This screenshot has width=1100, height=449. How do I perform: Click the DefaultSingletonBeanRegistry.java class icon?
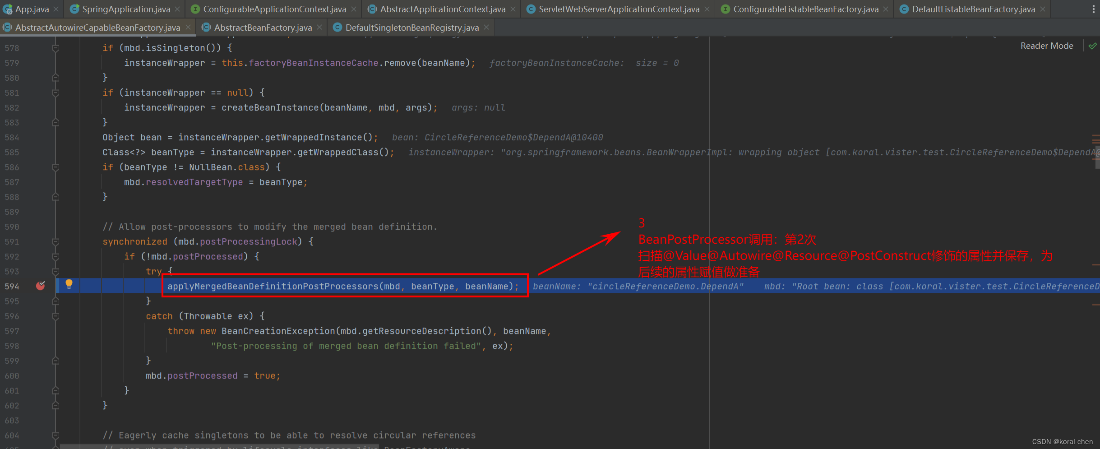(337, 28)
